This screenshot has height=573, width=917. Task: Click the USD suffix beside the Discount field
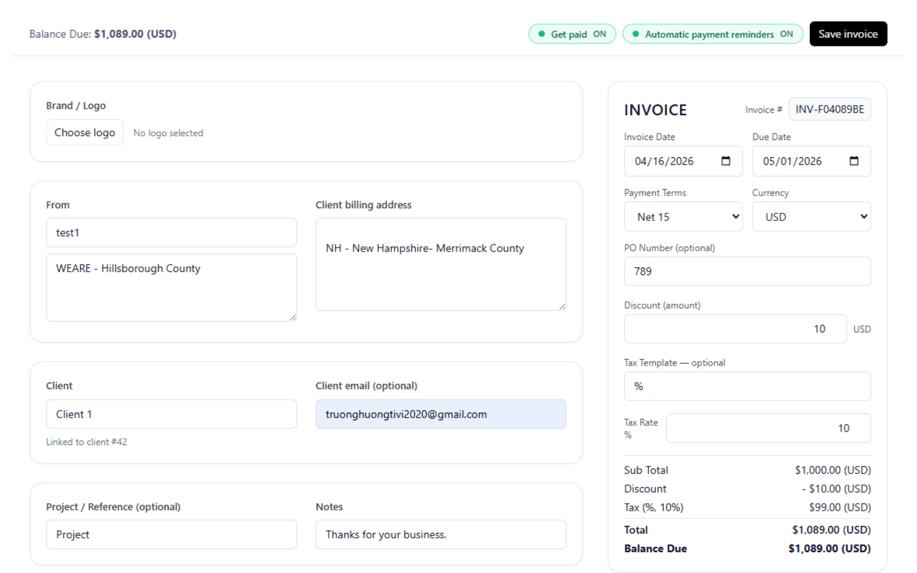click(x=862, y=329)
